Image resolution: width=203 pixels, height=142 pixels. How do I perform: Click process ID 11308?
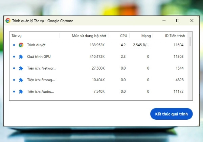coord(179,57)
